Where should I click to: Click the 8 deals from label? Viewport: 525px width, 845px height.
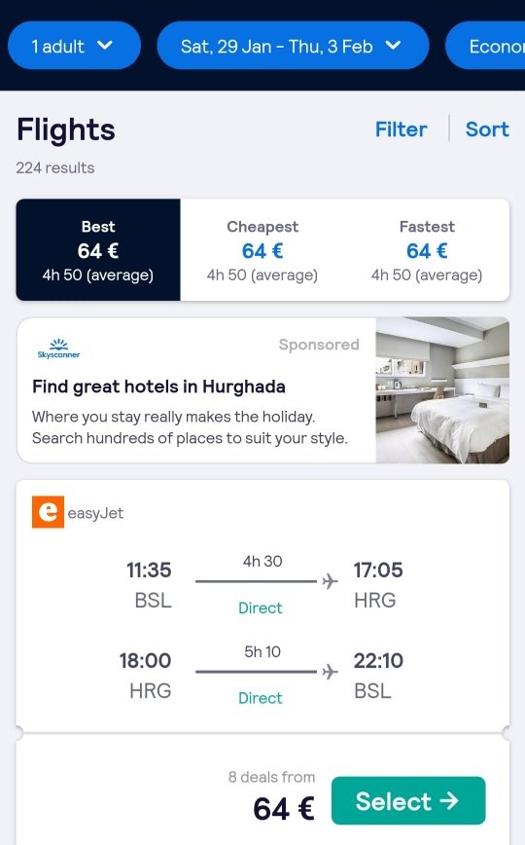coord(271,777)
